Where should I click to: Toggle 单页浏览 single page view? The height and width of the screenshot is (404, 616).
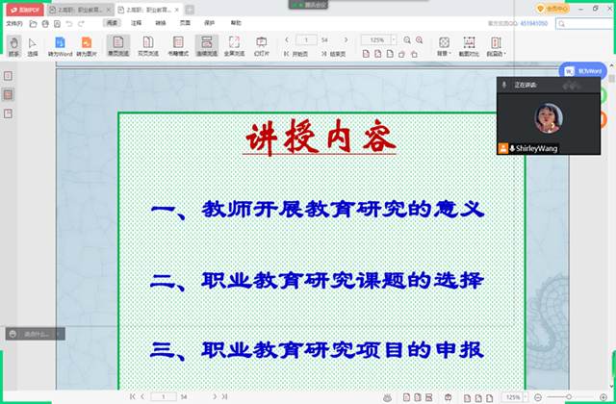[118, 44]
